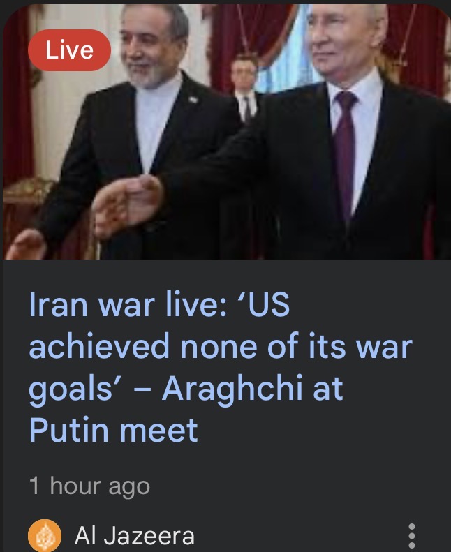The height and width of the screenshot is (552, 451).
Task: Tap the red Live badge
Action: (x=69, y=50)
